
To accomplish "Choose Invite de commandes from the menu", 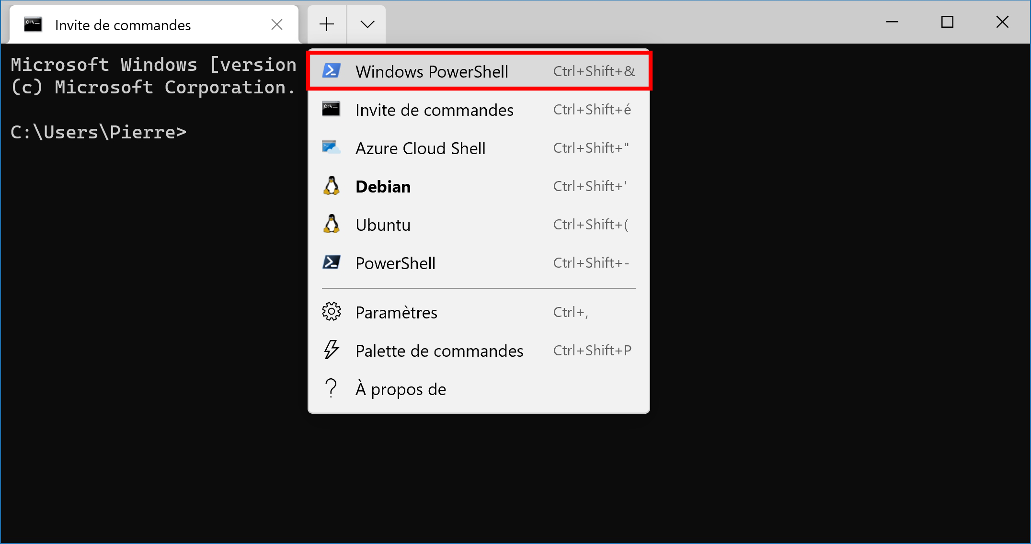I will point(479,110).
